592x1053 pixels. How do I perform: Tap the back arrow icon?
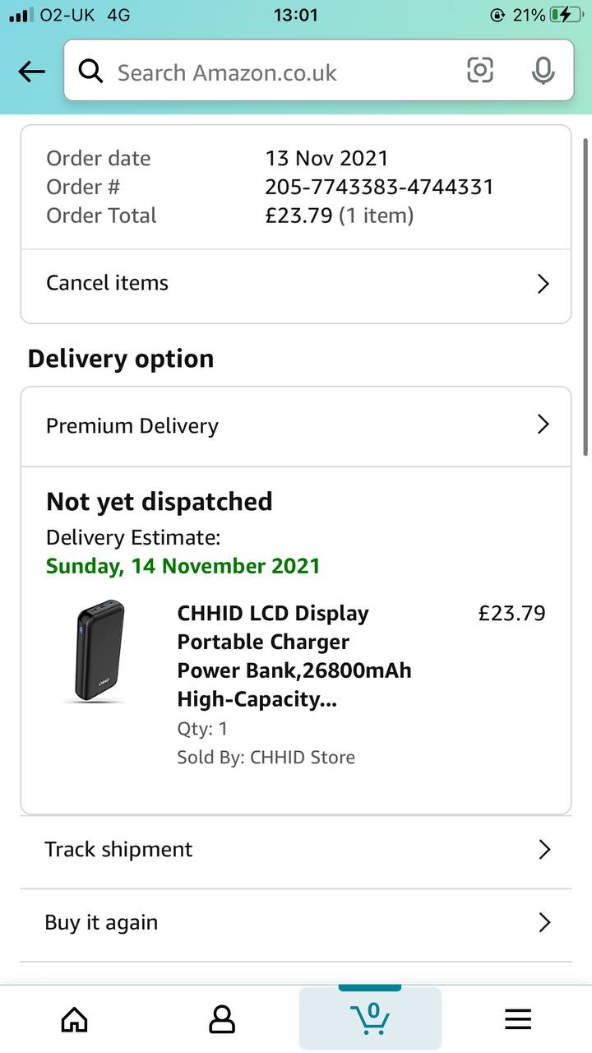pyautogui.click(x=31, y=72)
